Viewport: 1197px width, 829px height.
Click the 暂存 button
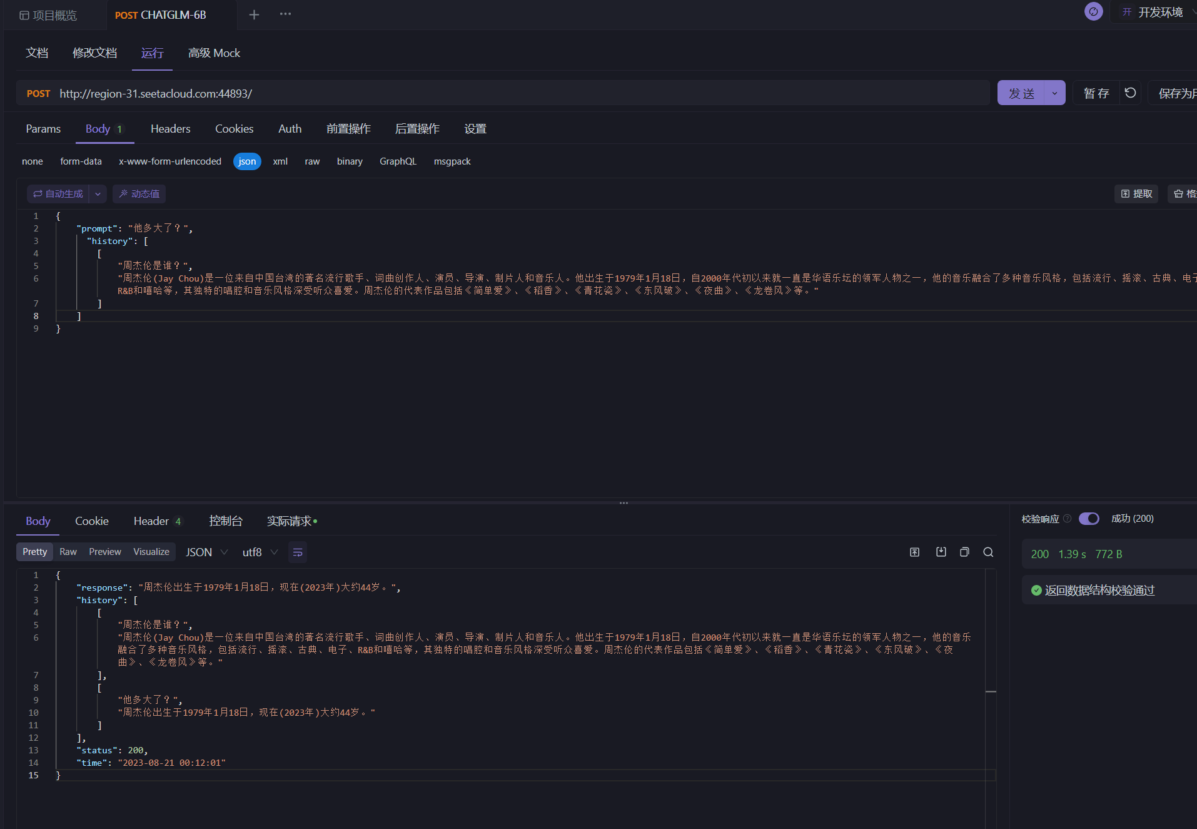click(1096, 93)
